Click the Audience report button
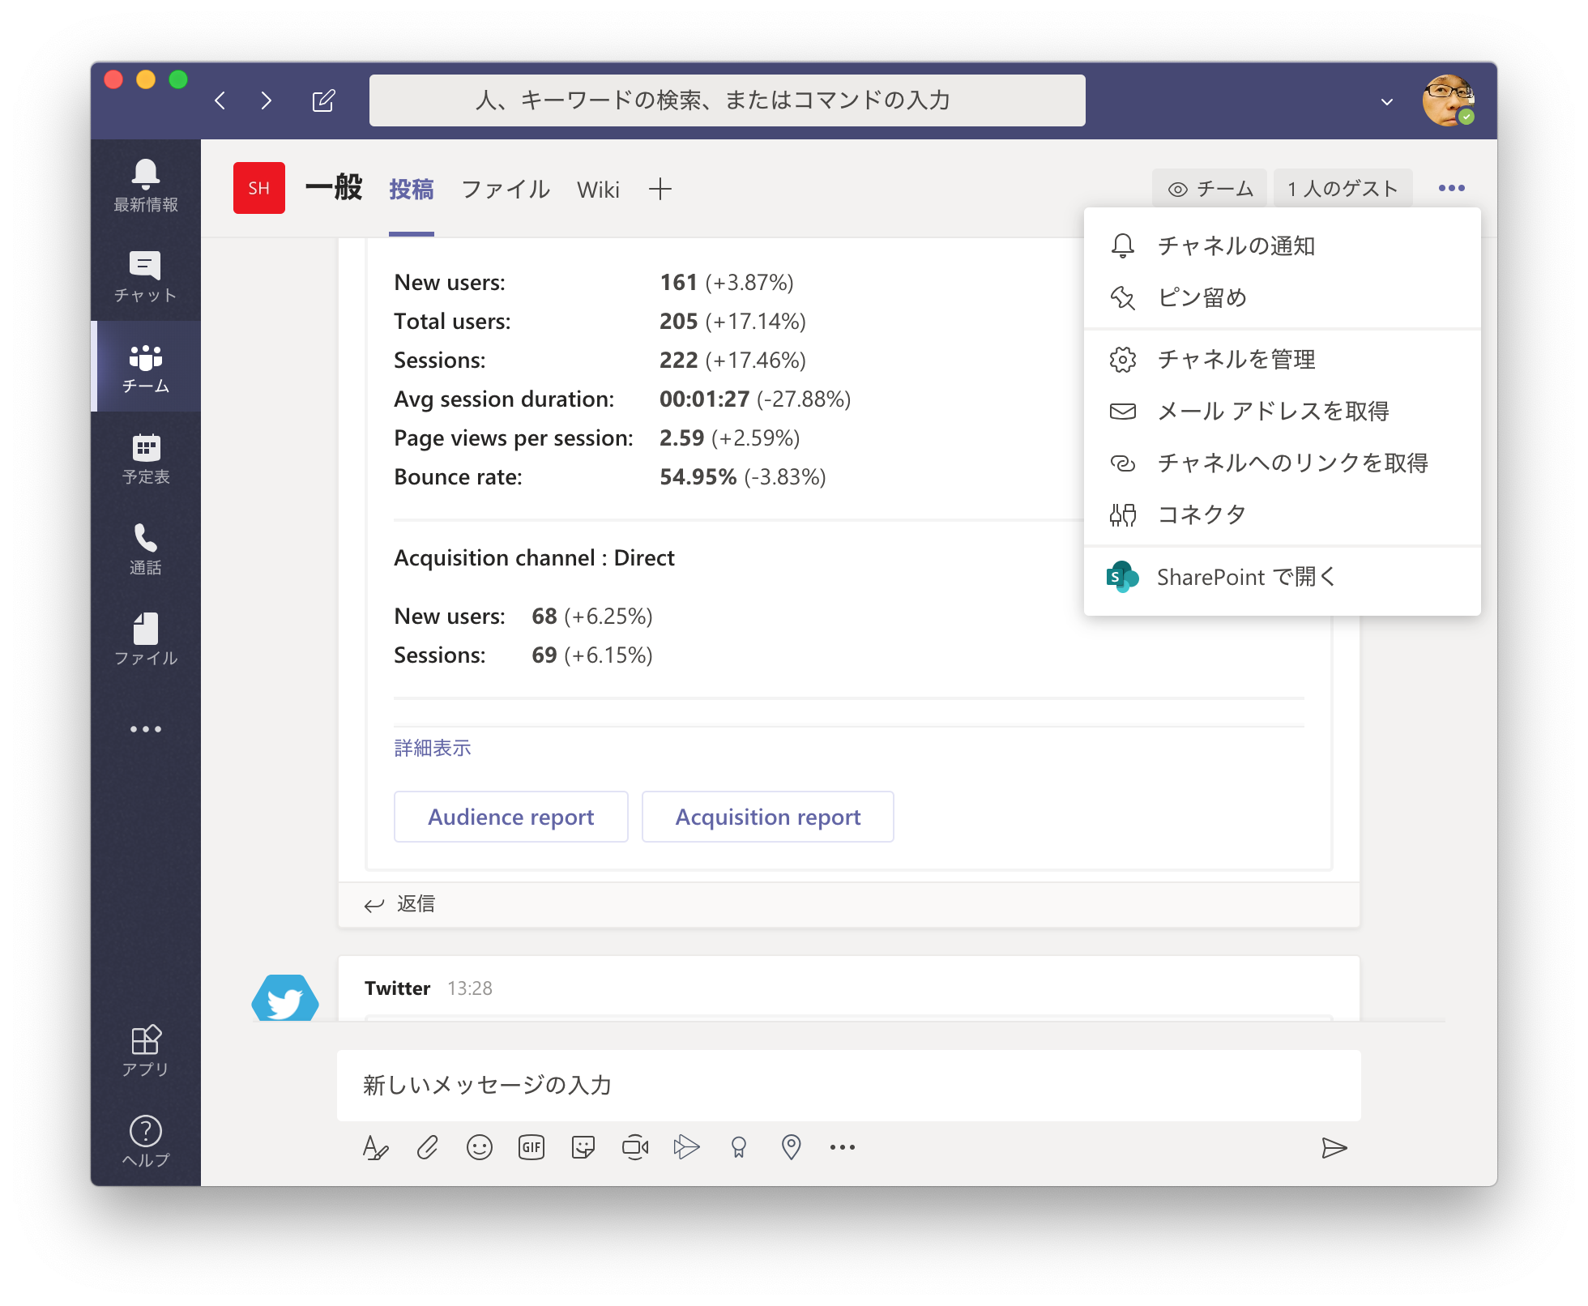 [511, 817]
